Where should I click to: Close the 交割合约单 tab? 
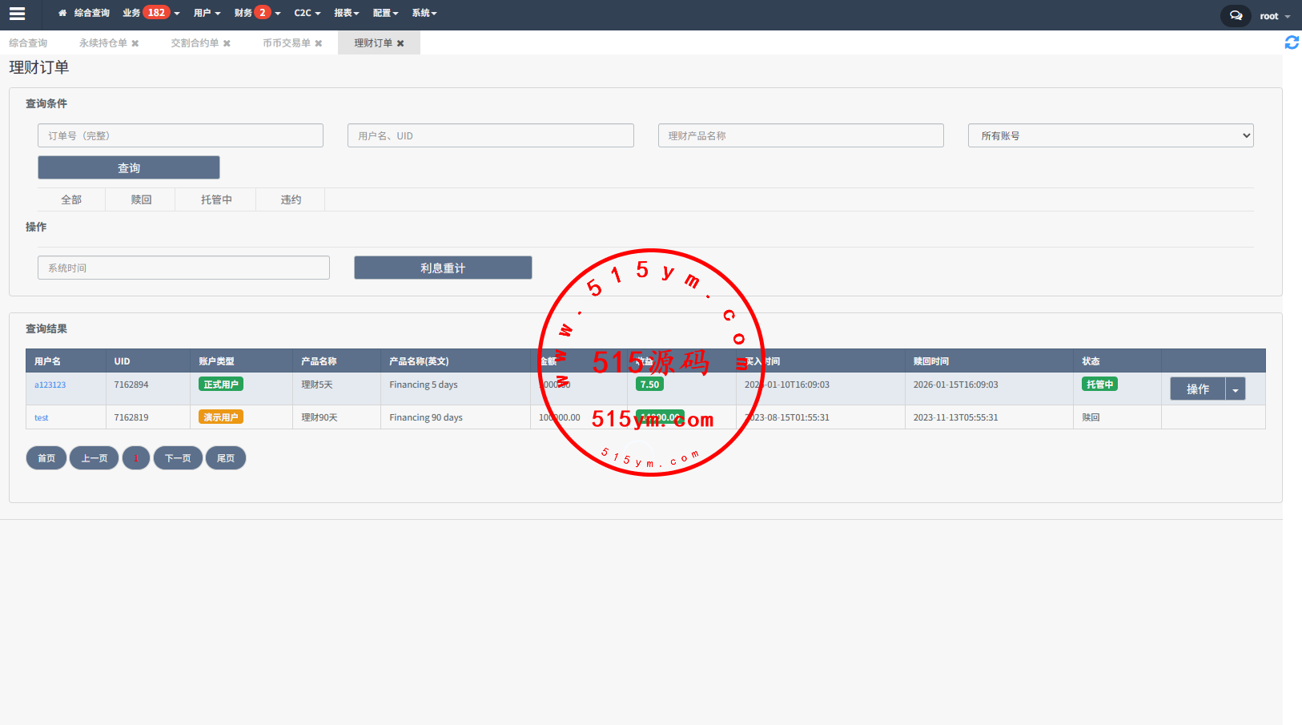227,43
